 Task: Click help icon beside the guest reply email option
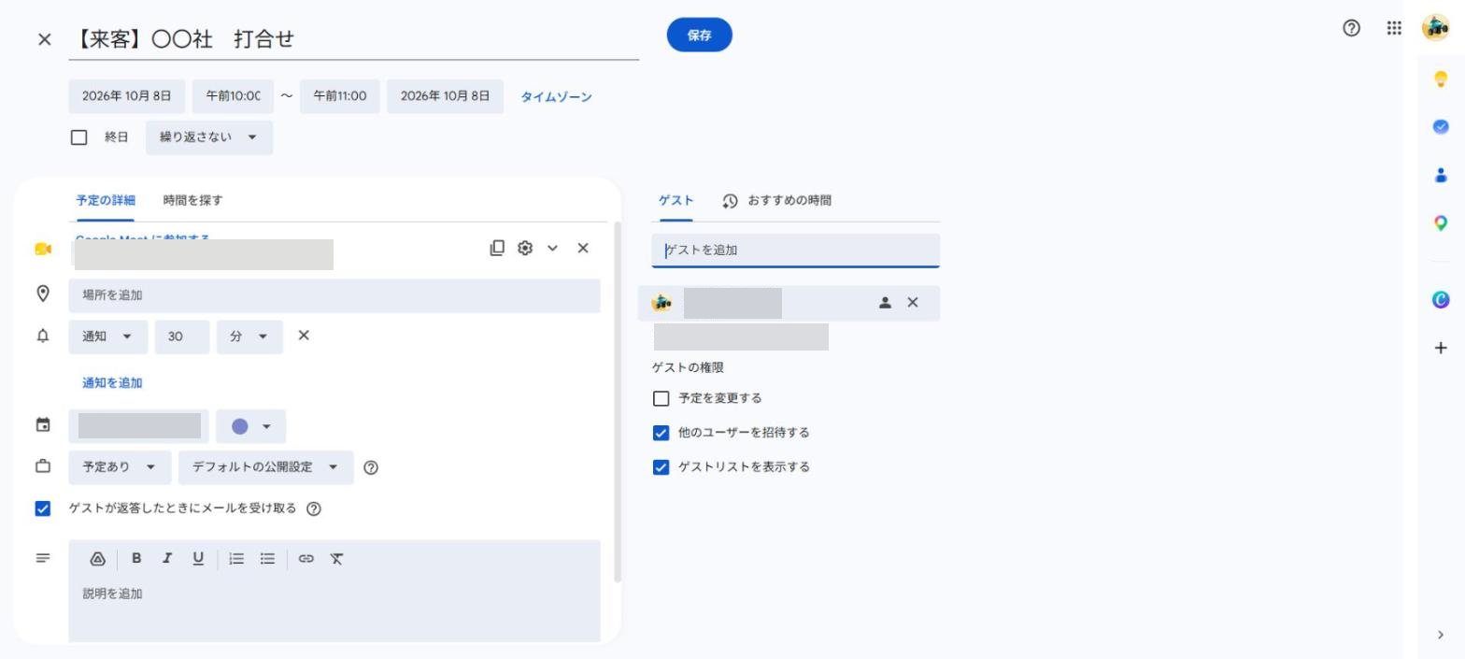(x=314, y=509)
